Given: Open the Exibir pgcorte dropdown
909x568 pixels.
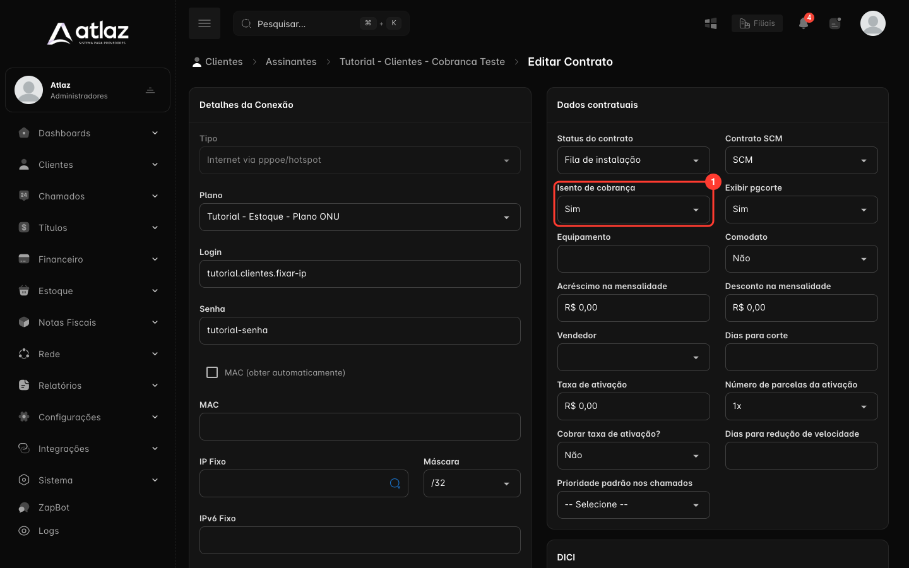Looking at the screenshot, I should 801,210.
